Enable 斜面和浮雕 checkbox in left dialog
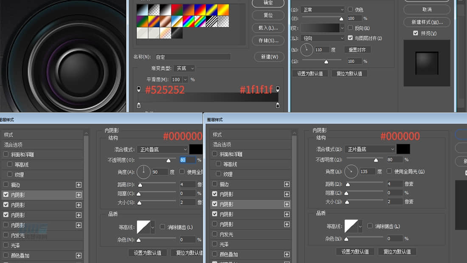The width and height of the screenshot is (467, 263). pos(6,154)
